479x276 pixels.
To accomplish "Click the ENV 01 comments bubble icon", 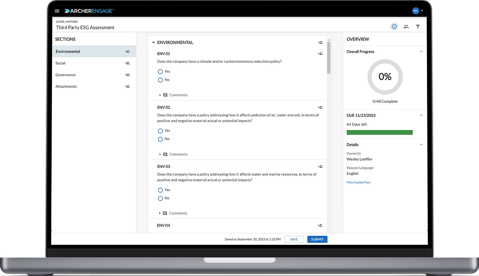I will point(165,95).
